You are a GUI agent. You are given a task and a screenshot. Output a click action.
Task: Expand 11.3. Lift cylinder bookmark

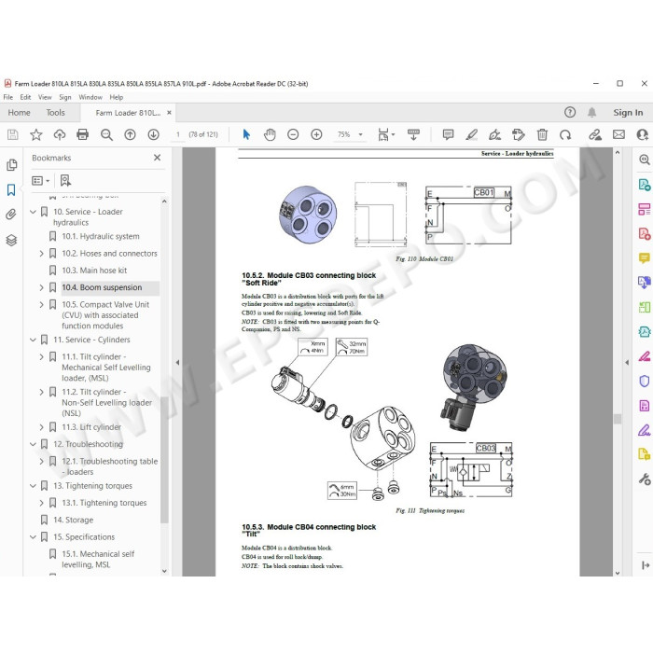(41, 427)
